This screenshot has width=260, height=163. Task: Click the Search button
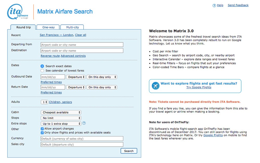[x=129, y=151]
